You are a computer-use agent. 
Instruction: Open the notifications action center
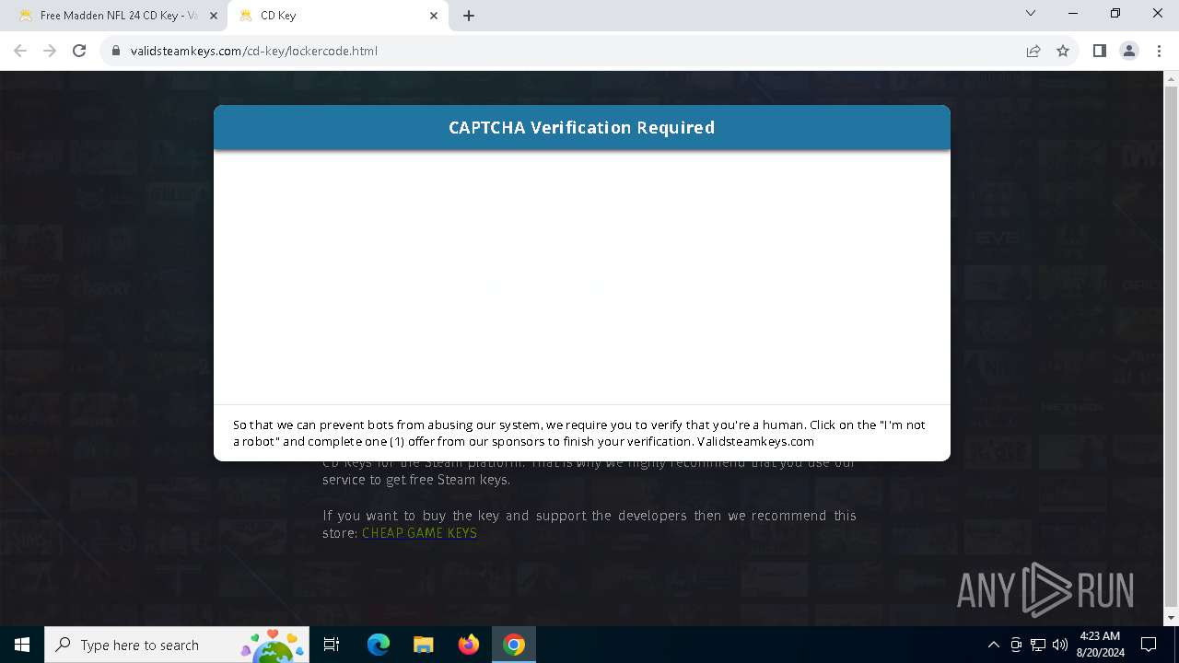click(x=1149, y=645)
